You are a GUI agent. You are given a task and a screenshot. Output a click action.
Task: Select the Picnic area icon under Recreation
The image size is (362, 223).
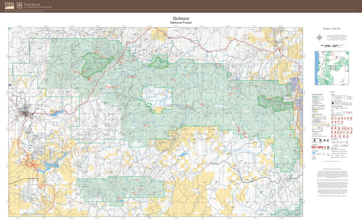pos(319,147)
